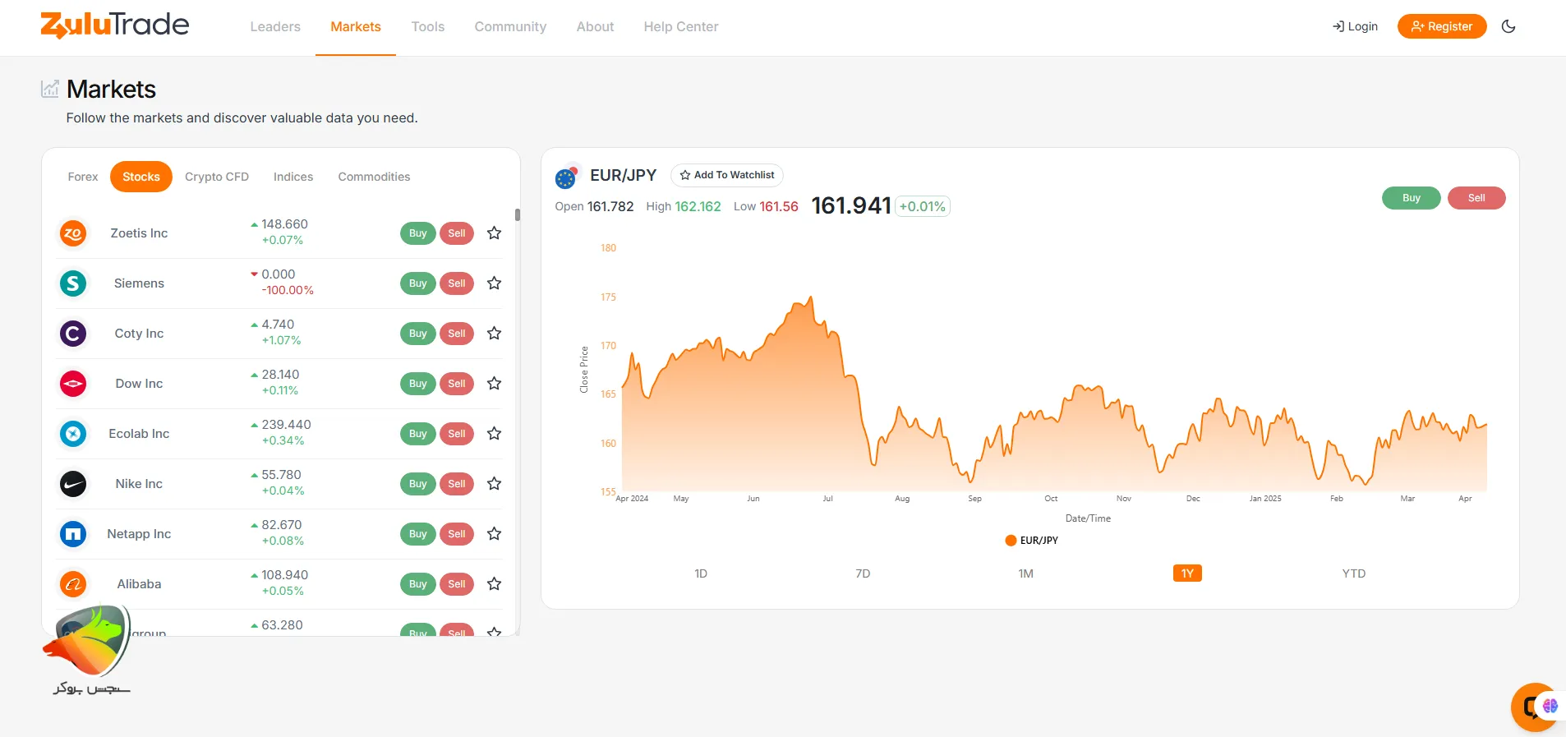The height and width of the screenshot is (737, 1566).
Task: Star Nike Inc as favorite
Action: pyautogui.click(x=494, y=484)
